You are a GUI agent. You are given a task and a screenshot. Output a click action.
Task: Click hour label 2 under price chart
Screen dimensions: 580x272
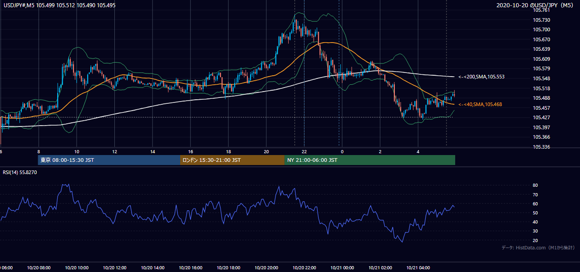tap(380, 151)
